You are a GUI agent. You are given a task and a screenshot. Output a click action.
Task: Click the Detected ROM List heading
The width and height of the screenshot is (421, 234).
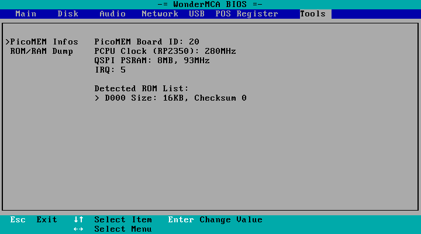coord(142,89)
